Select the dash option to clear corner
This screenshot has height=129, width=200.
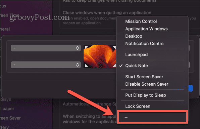click(x=152, y=117)
